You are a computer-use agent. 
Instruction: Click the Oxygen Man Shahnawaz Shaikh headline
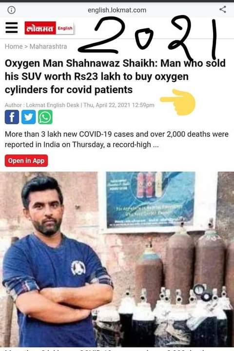coord(115,77)
